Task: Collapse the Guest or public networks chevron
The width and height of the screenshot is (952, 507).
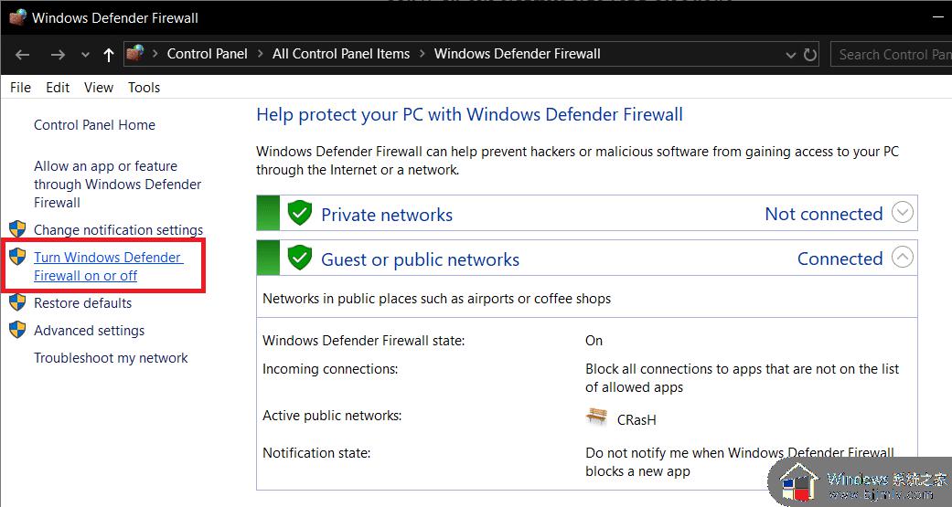Action: click(x=903, y=258)
